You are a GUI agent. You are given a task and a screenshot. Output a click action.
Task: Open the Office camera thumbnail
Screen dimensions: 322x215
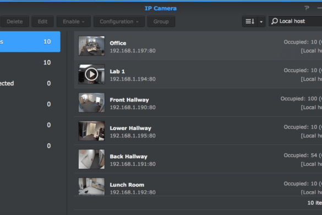[x=91, y=46]
